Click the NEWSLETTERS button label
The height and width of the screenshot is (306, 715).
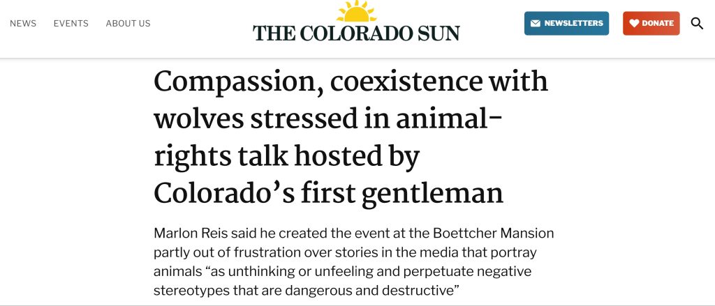pyautogui.click(x=573, y=24)
